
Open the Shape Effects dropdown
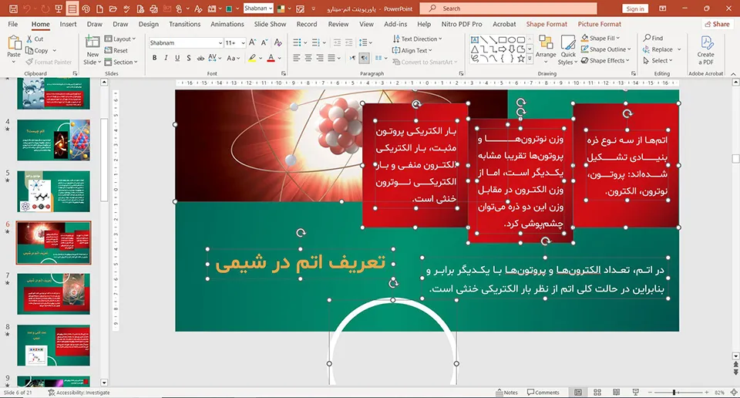(606, 60)
